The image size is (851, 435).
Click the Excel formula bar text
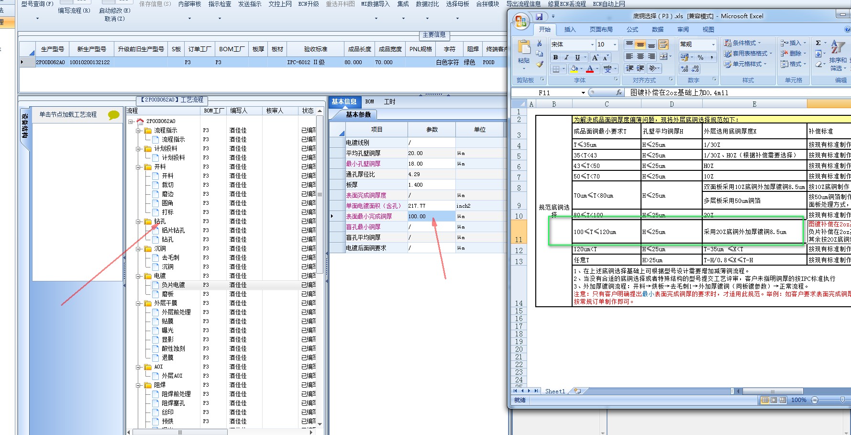(679, 93)
